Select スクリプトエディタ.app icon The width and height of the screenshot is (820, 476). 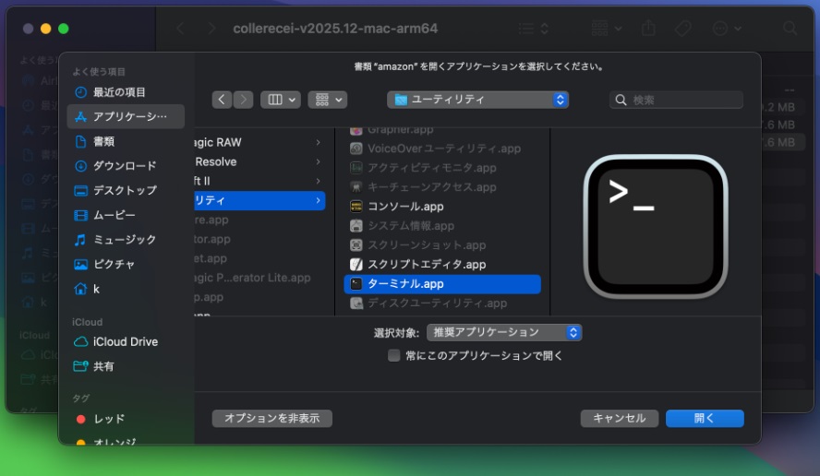[x=356, y=265]
